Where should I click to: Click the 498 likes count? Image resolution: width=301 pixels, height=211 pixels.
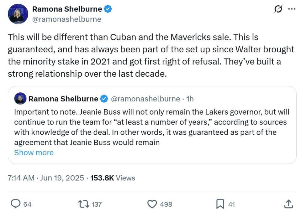click(166, 204)
